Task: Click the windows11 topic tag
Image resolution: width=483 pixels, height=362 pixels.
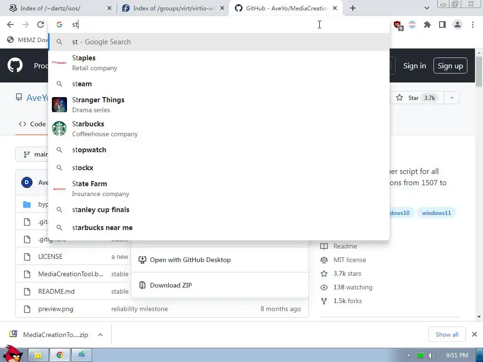Action: coord(436,213)
